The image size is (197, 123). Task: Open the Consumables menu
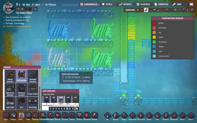coord(89,4)
